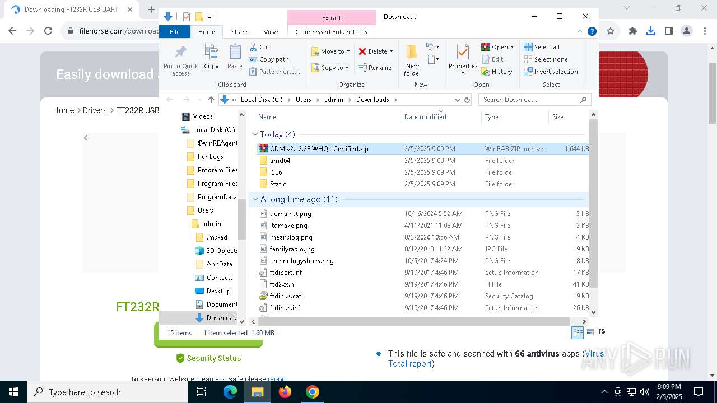Create a New folder
717x403 pixels.
[412, 60]
